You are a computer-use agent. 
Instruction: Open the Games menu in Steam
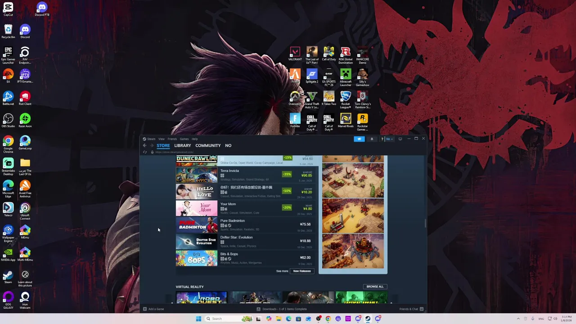click(184, 139)
